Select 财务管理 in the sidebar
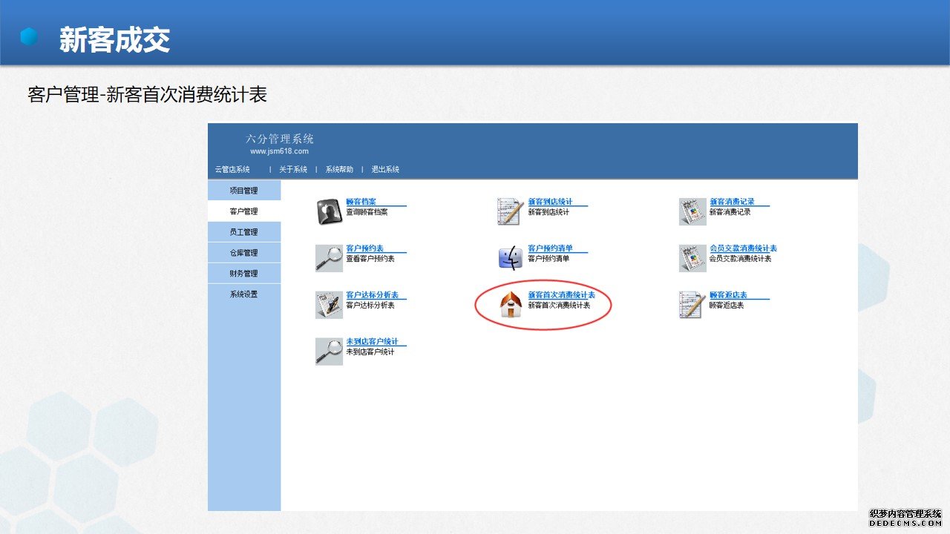 pyautogui.click(x=244, y=274)
